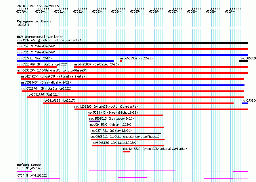Click the nsv4249204 (gnomADStructuralVariants) label
256x182 pixels.
click(53, 76)
